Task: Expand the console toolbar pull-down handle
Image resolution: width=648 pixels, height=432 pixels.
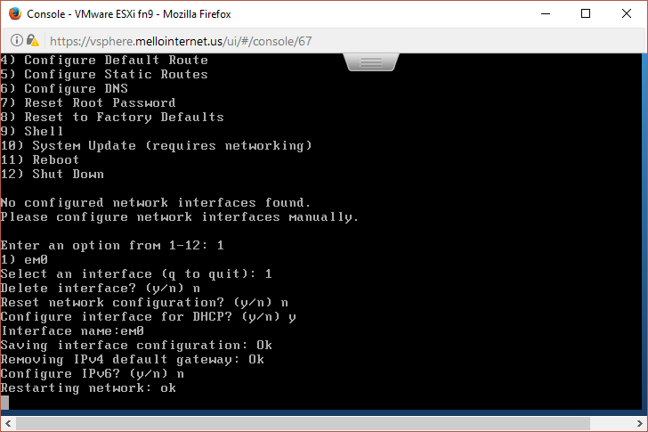Action: tap(371, 62)
